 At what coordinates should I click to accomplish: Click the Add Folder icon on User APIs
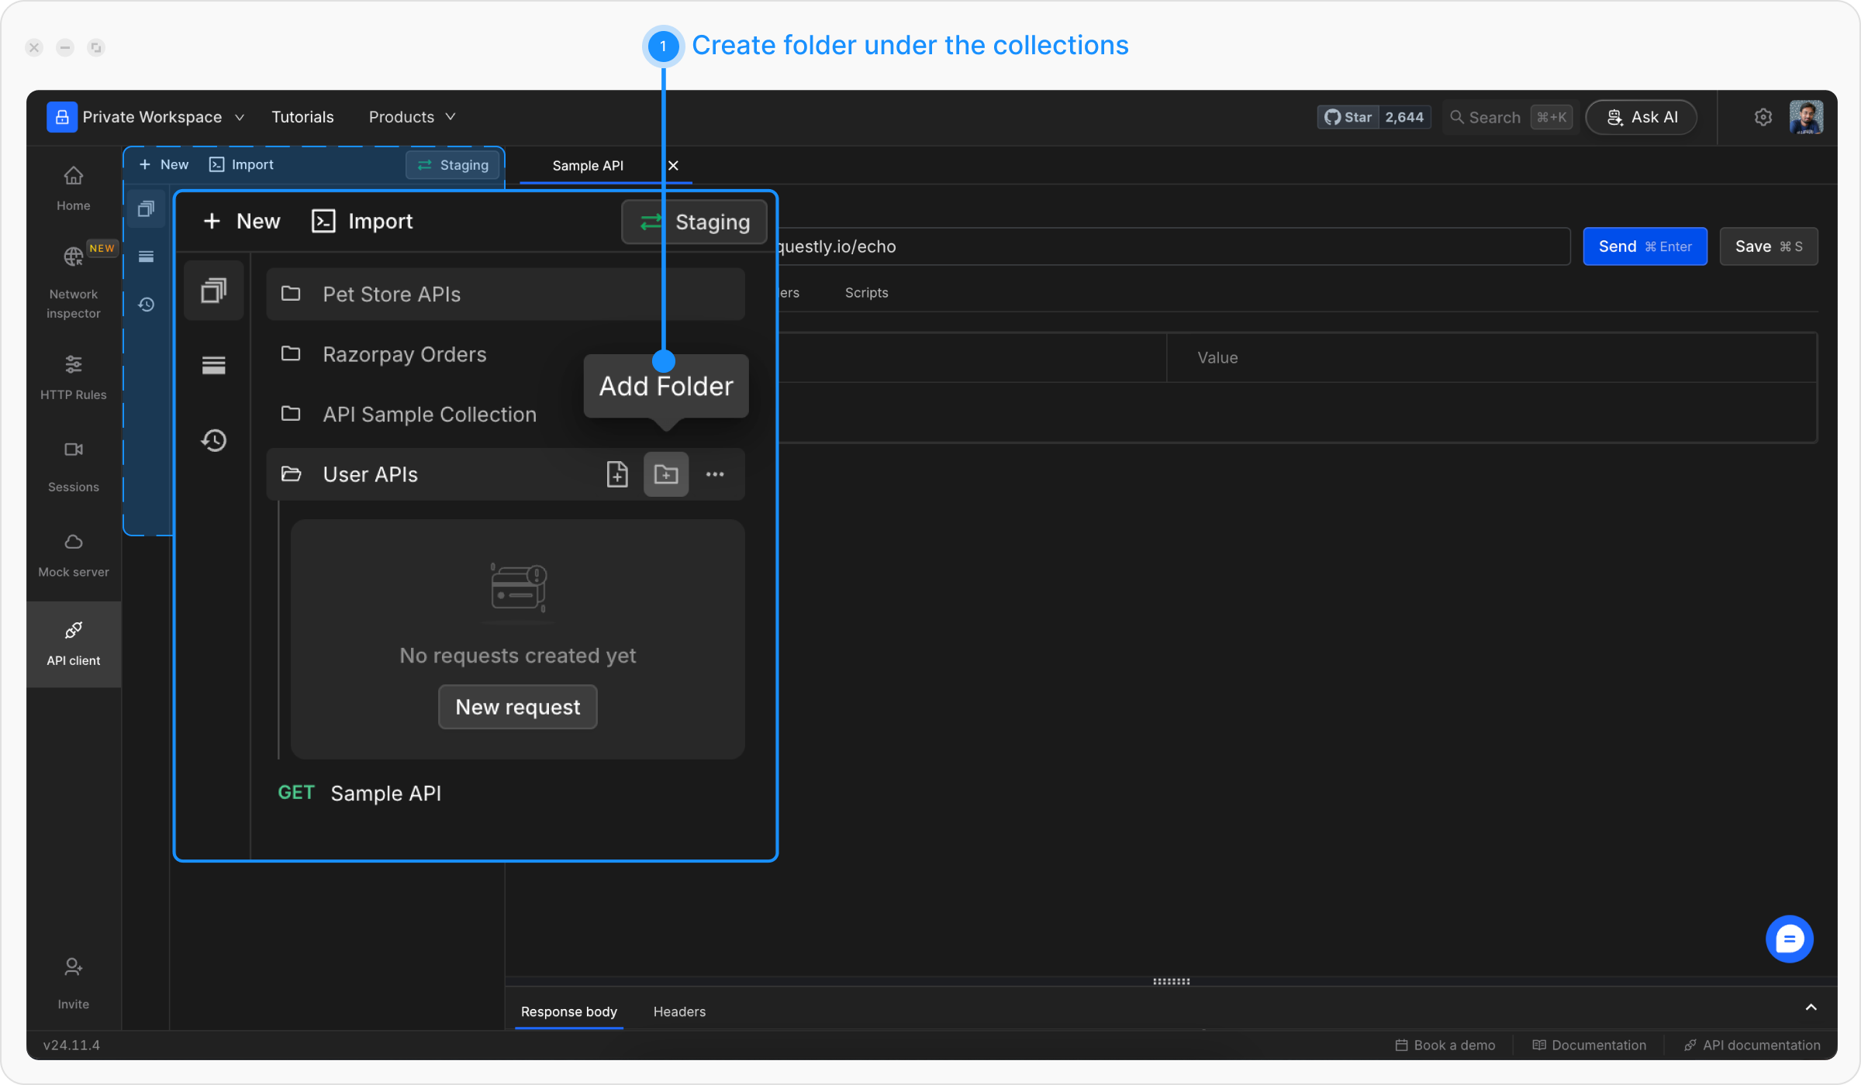(665, 474)
